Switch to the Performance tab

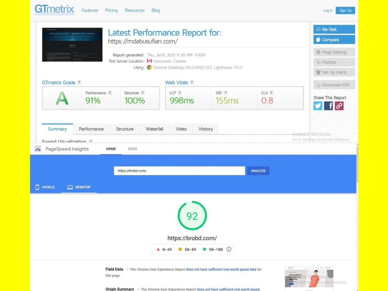coord(91,129)
